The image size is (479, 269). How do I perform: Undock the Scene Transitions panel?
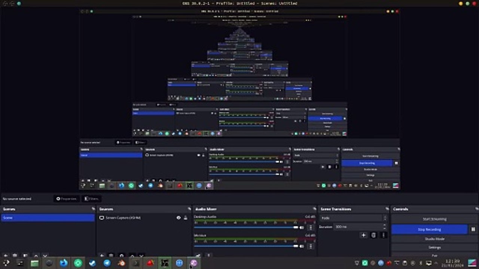(387, 209)
